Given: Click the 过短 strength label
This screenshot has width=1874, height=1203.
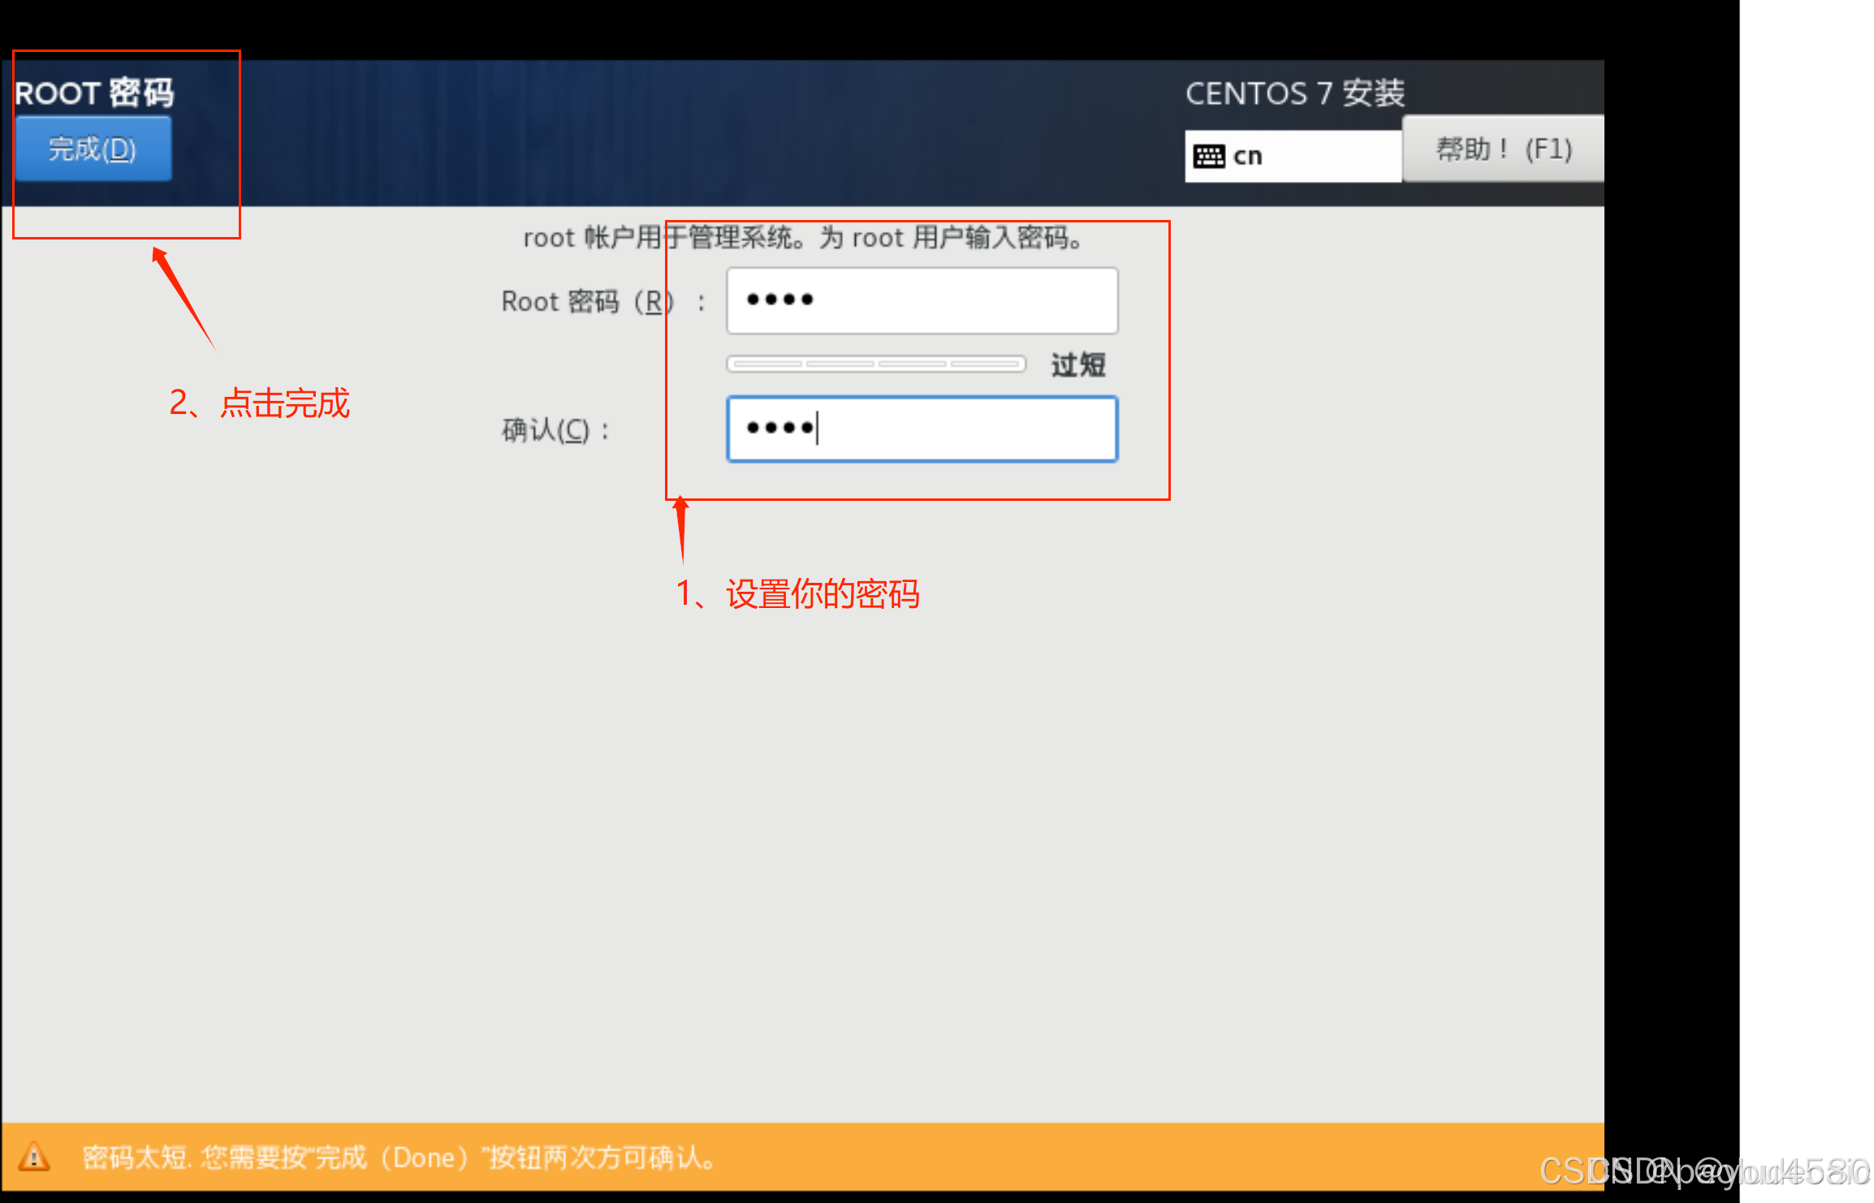Looking at the screenshot, I should (x=1077, y=364).
